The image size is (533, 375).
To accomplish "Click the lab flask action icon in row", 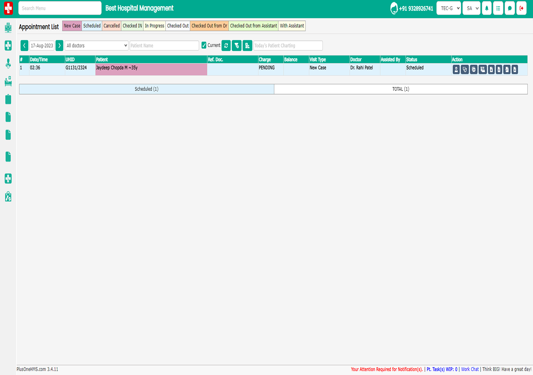I will 483,70.
